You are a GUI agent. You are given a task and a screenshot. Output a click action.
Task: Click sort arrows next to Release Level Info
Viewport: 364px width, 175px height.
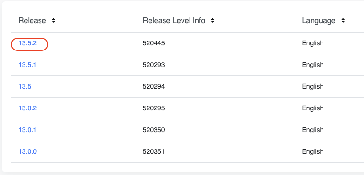(212, 21)
